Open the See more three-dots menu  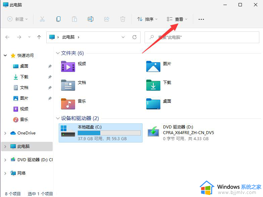pyautogui.click(x=201, y=19)
